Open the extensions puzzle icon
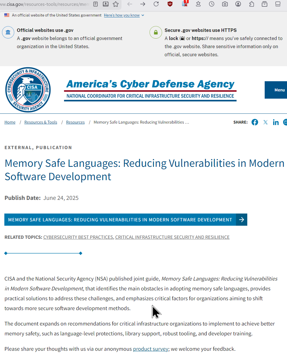This screenshot has width=287, height=358. point(251,4)
